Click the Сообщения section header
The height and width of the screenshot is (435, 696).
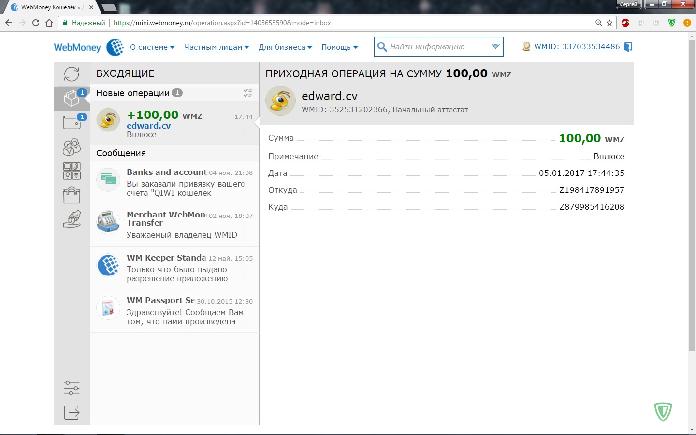coord(121,153)
